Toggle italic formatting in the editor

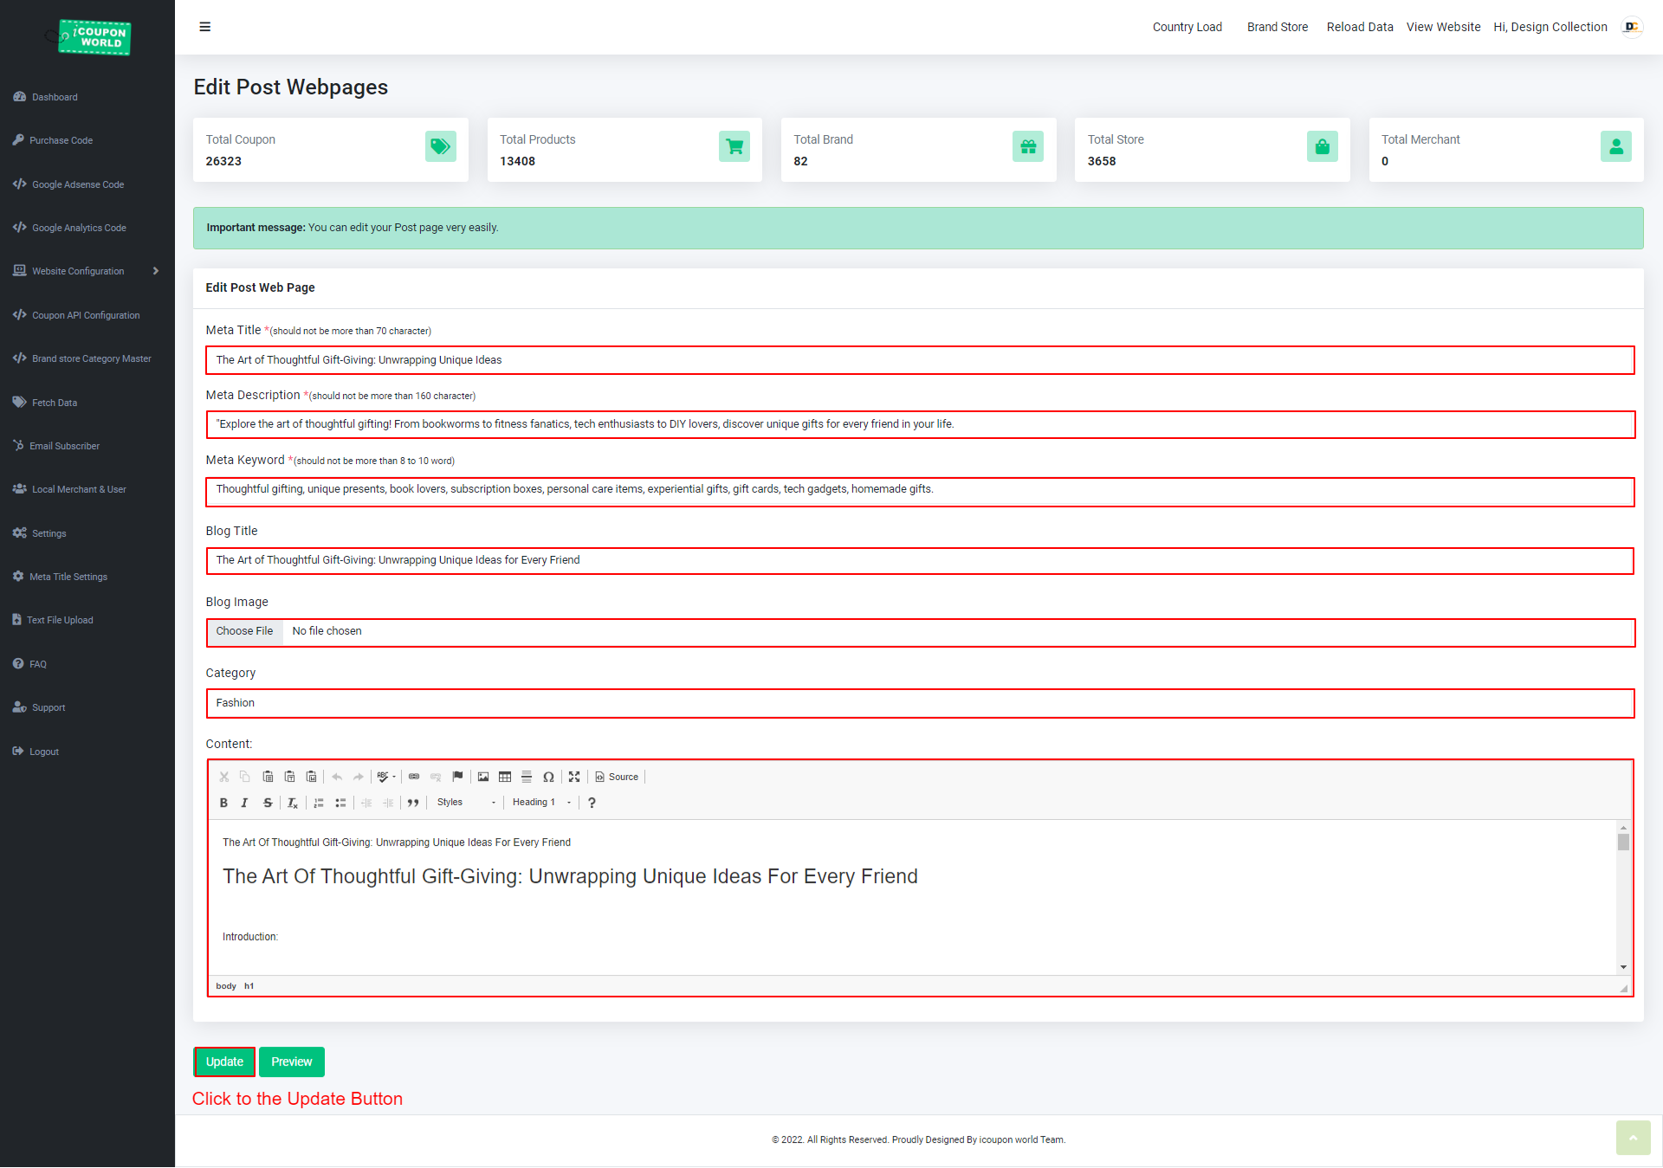[x=245, y=803]
